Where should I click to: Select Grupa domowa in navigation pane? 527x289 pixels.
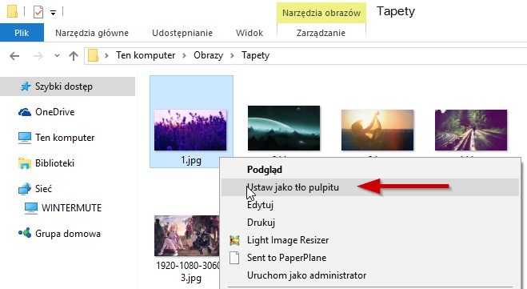tap(68, 234)
